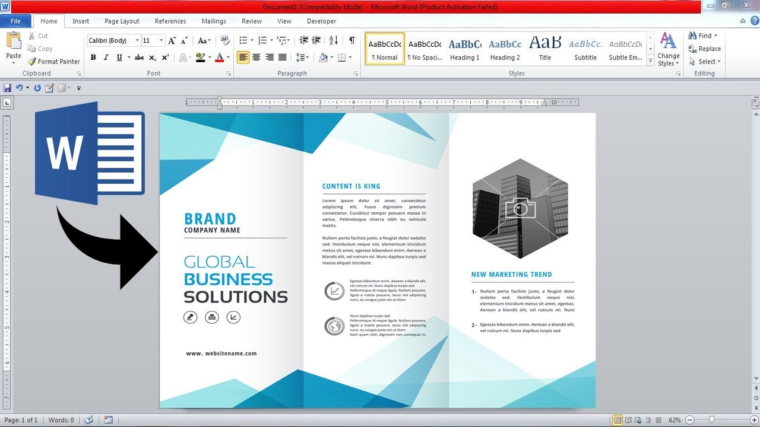The width and height of the screenshot is (760, 427).
Task: Switch to Full Screen Reading view icon
Action: click(627, 420)
